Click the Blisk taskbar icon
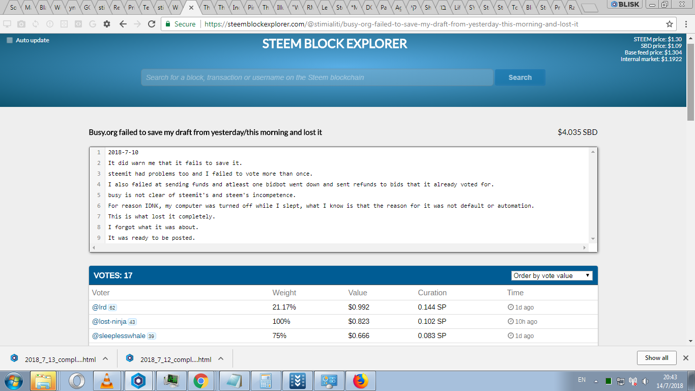Image resolution: width=695 pixels, height=391 pixels. pos(138,381)
